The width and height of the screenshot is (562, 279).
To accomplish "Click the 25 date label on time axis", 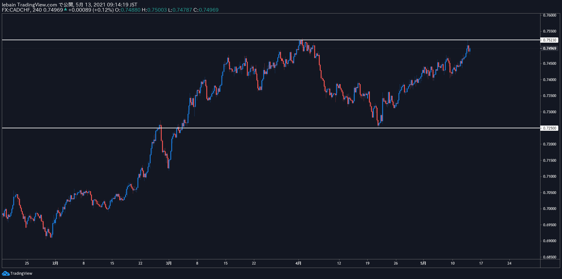I will click(x=27, y=263).
